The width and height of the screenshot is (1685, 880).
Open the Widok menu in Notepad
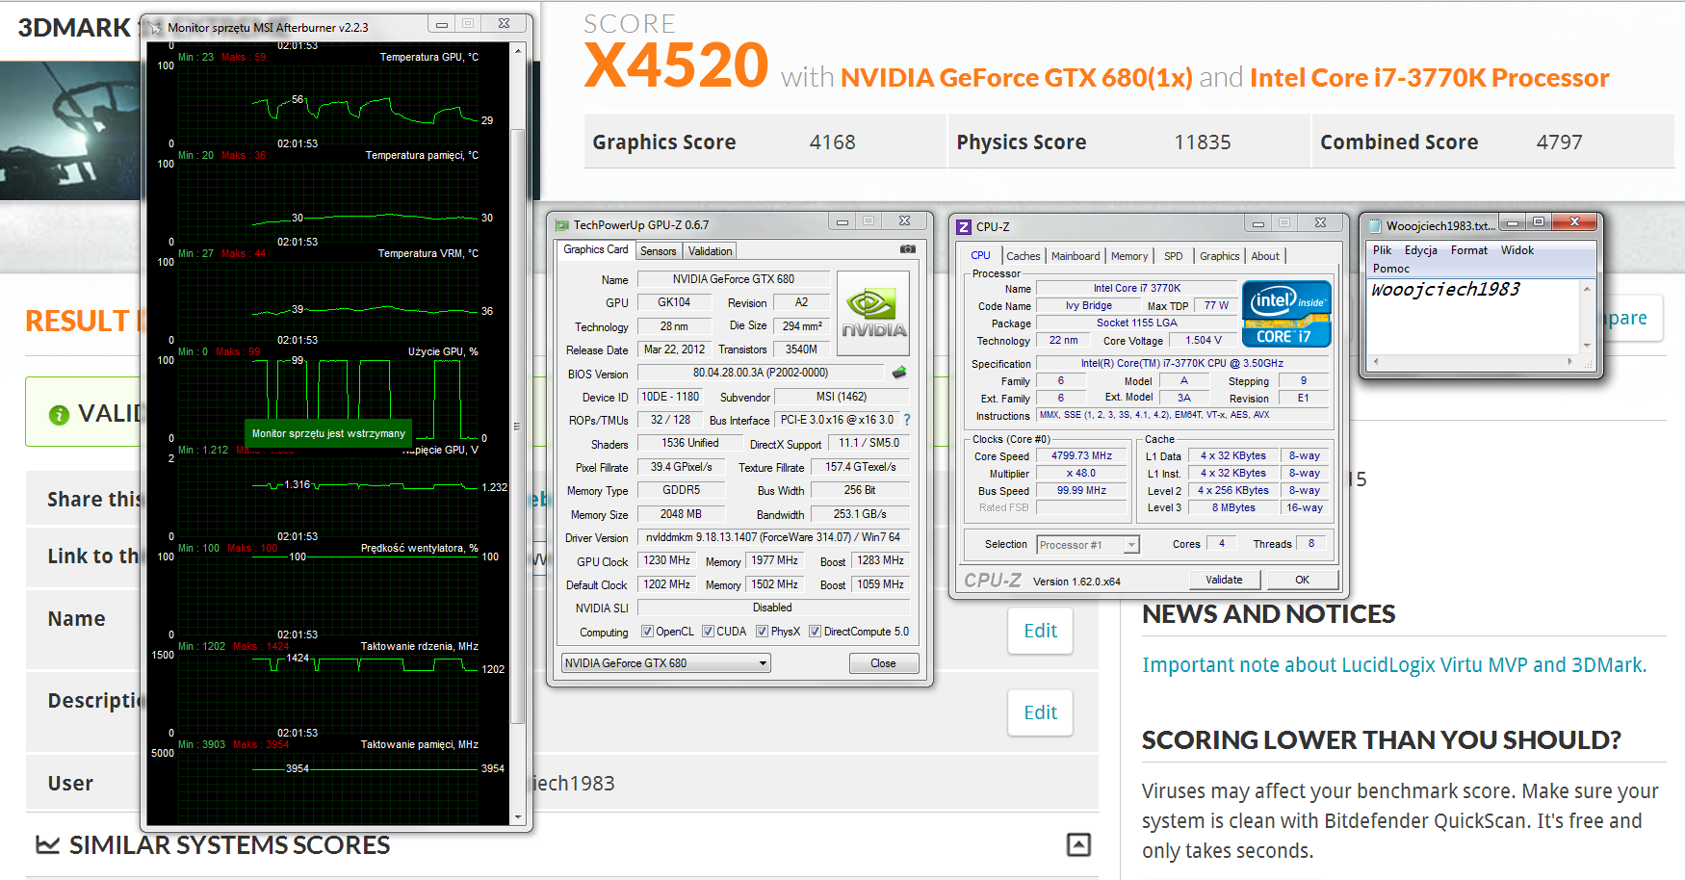coord(1517,250)
